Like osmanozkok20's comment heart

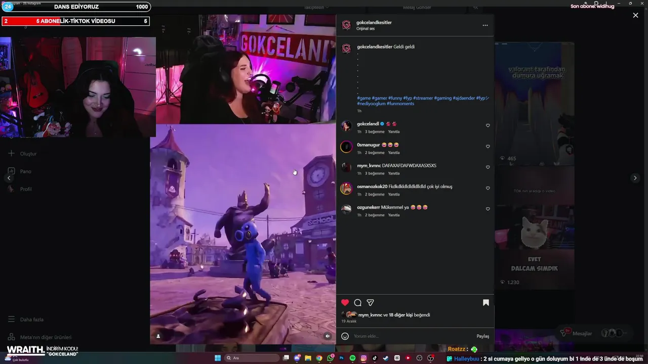(x=488, y=188)
